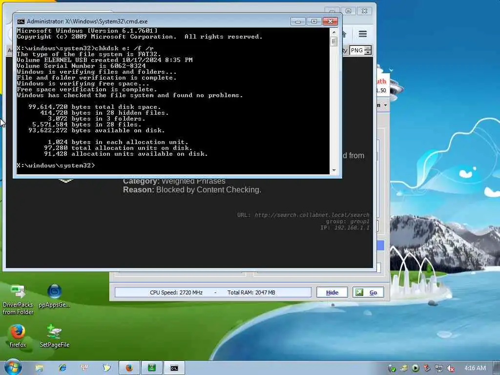
Task: Close the cmd.exe window
Action: [x=331, y=21]
